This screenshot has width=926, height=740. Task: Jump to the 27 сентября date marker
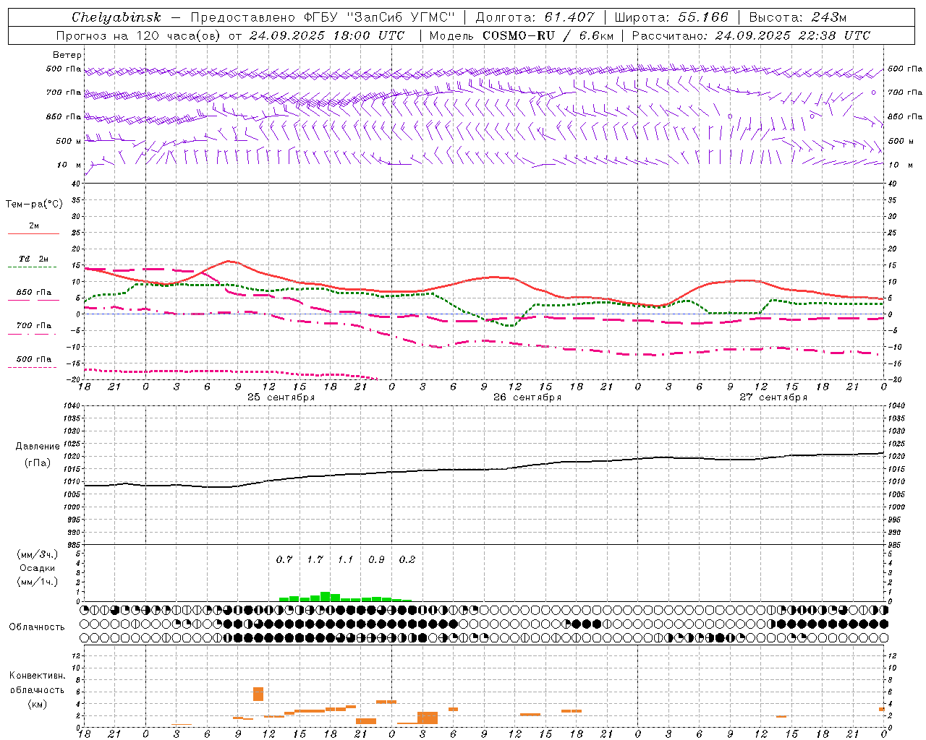point(773,397)
